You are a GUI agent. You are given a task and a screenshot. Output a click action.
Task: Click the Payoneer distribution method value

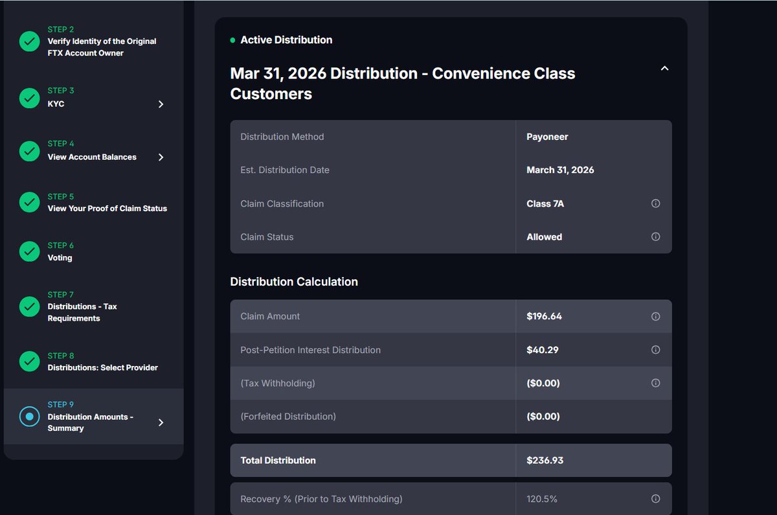(x=547, y=137)
